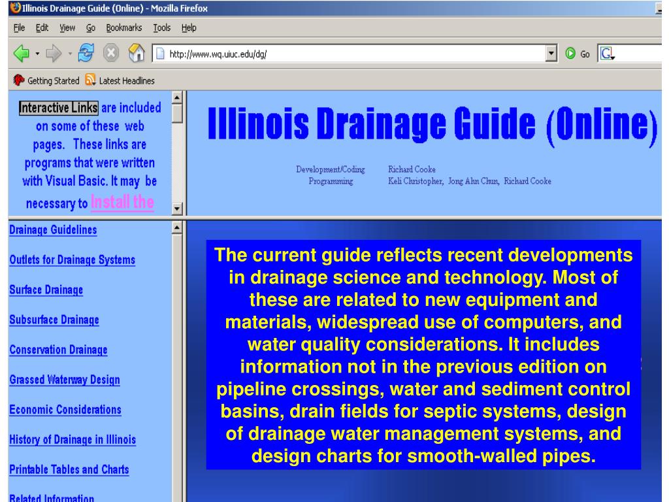Open the Back button history dropdown
Image resolution: width=669 pixels, height=502 pixels.
tap(37, 54)
